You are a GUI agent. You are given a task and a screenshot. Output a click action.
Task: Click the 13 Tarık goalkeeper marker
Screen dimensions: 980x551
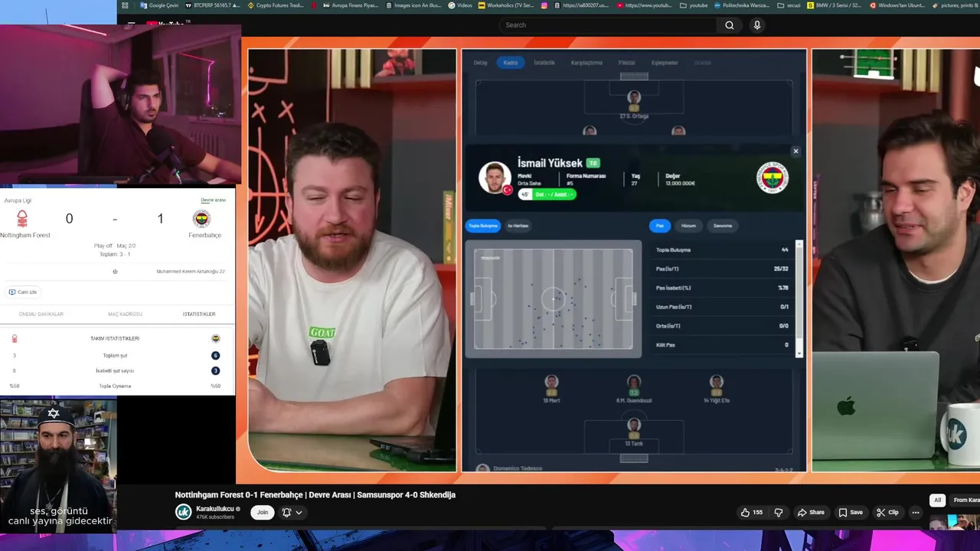pyautogui.click(x=634, y=432)
